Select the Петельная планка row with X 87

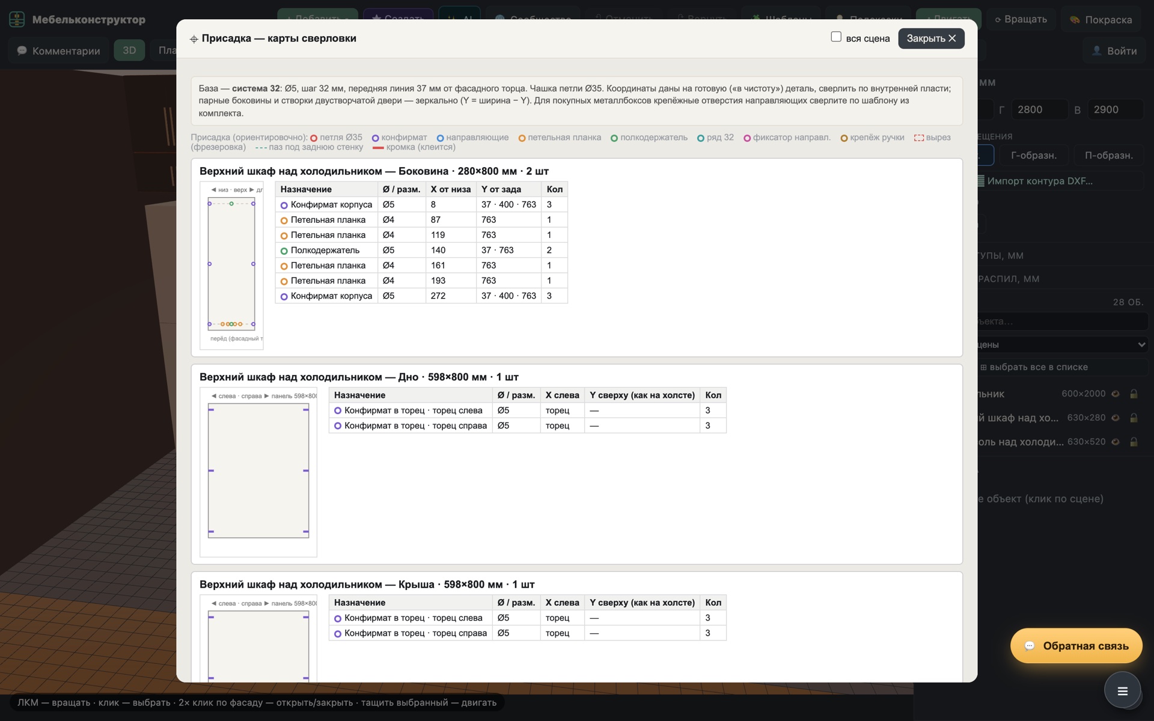pyautogui.click(x=421, y=220)
